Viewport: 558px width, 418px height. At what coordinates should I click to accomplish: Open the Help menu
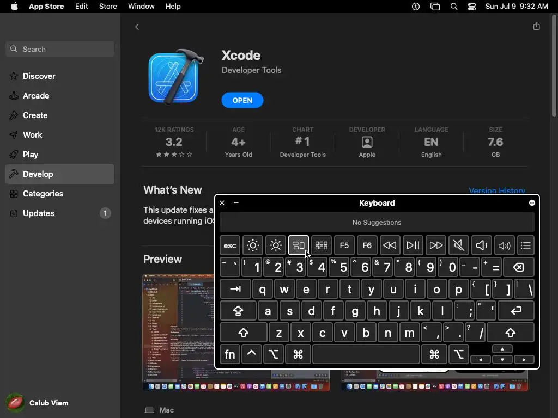173,7
